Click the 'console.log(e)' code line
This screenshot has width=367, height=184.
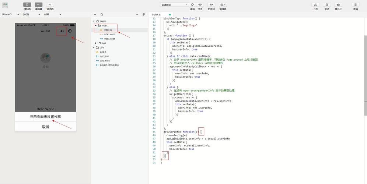tap(177, 135)
